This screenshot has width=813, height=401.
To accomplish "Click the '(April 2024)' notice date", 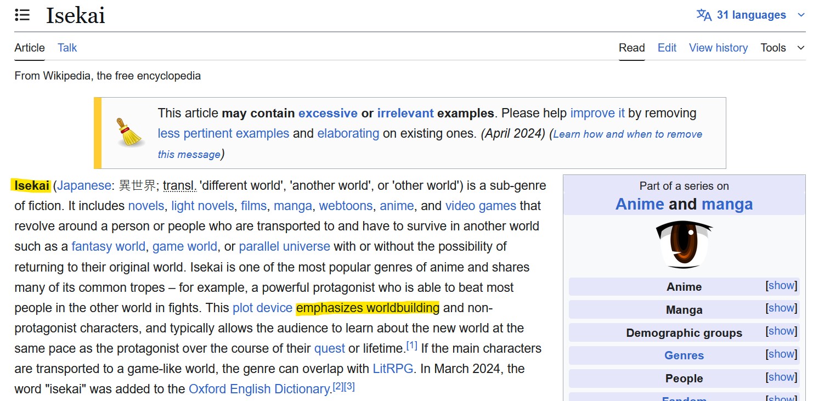I will pos(513,134).
